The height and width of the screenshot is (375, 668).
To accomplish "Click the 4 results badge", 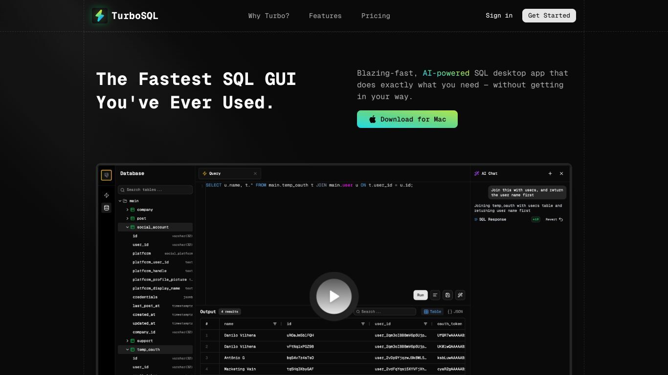I will [x=229, y=312].
